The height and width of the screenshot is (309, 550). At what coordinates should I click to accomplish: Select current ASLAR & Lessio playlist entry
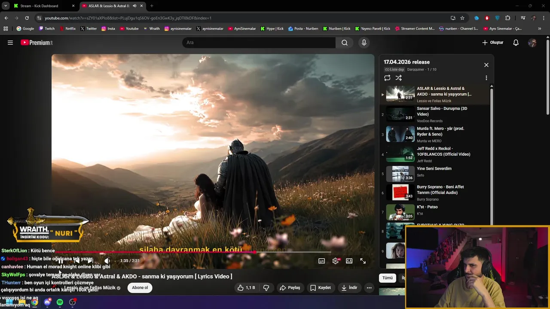coord(435,94)
